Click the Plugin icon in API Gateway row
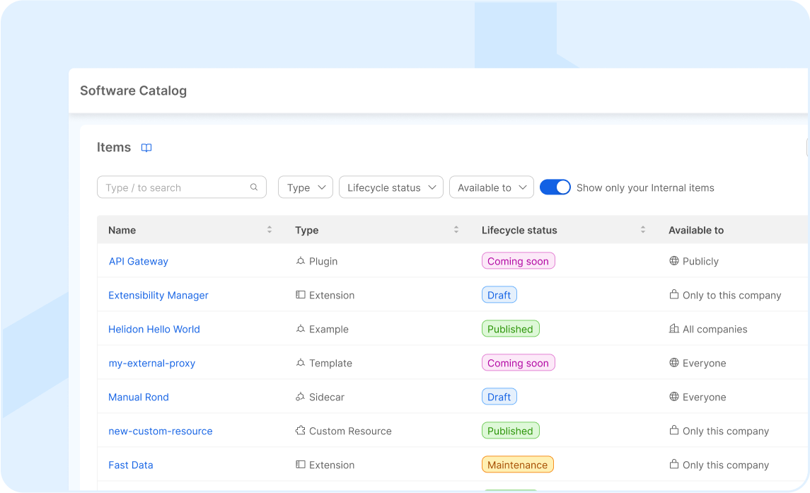Image resolution: width=810 pixels, height=493 pixels. click(300, 261)
